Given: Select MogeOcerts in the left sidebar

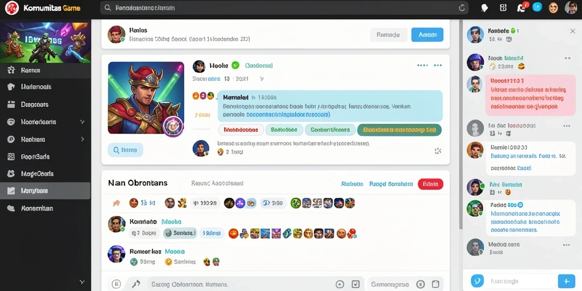Looking at the screenshot, I should 45,174.
